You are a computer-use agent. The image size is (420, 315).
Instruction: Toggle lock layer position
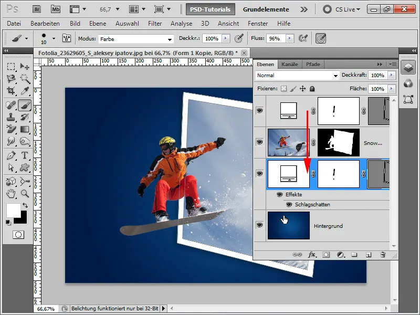point(303,89)
